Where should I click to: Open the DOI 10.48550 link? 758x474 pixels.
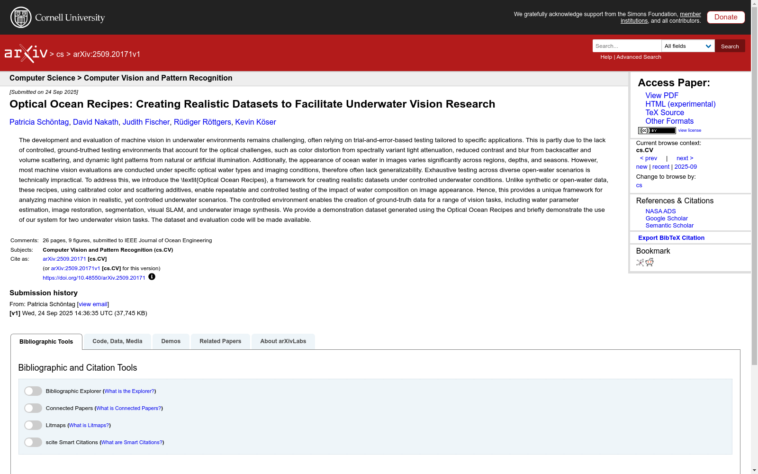pos(94,278)
